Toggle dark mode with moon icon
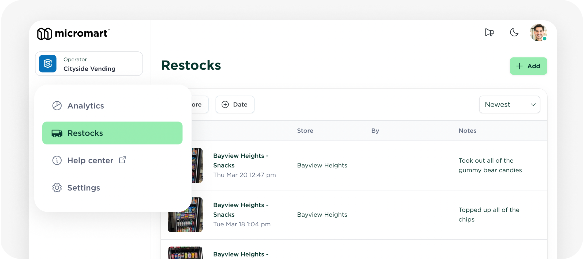 [514, 33]
